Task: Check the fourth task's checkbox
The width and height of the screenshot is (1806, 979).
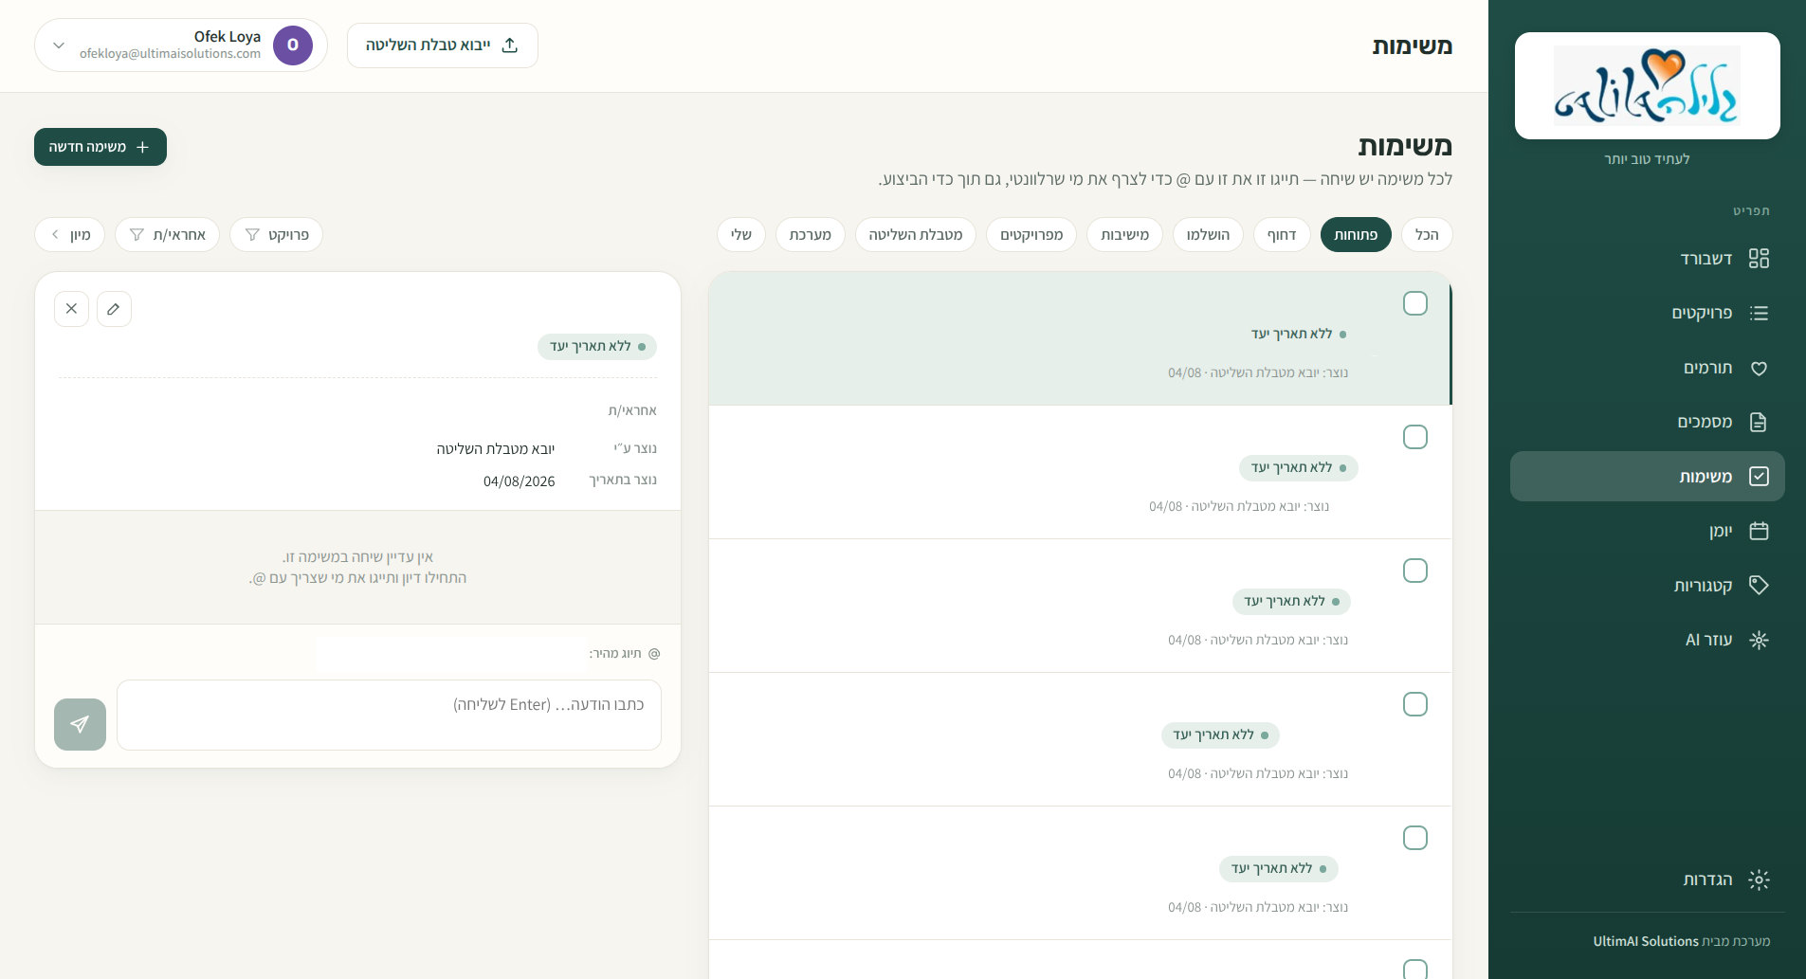Action: click(x=1415, y=704)
